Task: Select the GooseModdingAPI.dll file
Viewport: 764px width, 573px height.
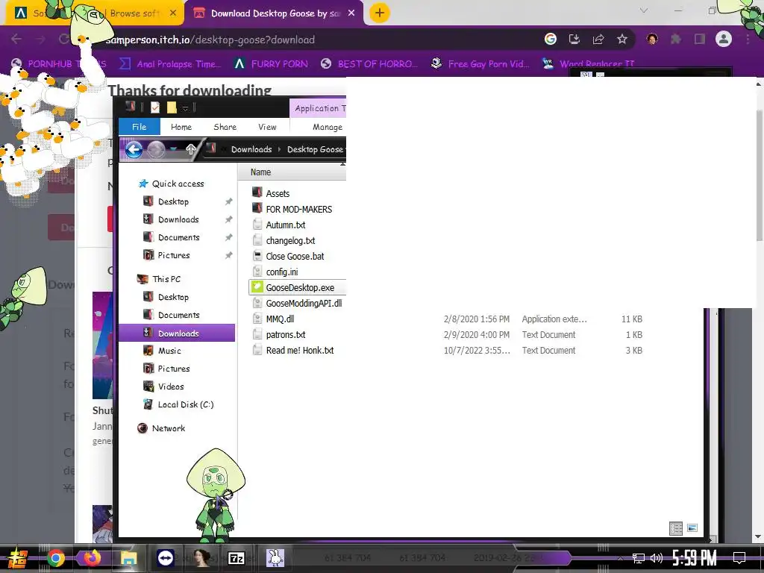Action: (297, 303)
